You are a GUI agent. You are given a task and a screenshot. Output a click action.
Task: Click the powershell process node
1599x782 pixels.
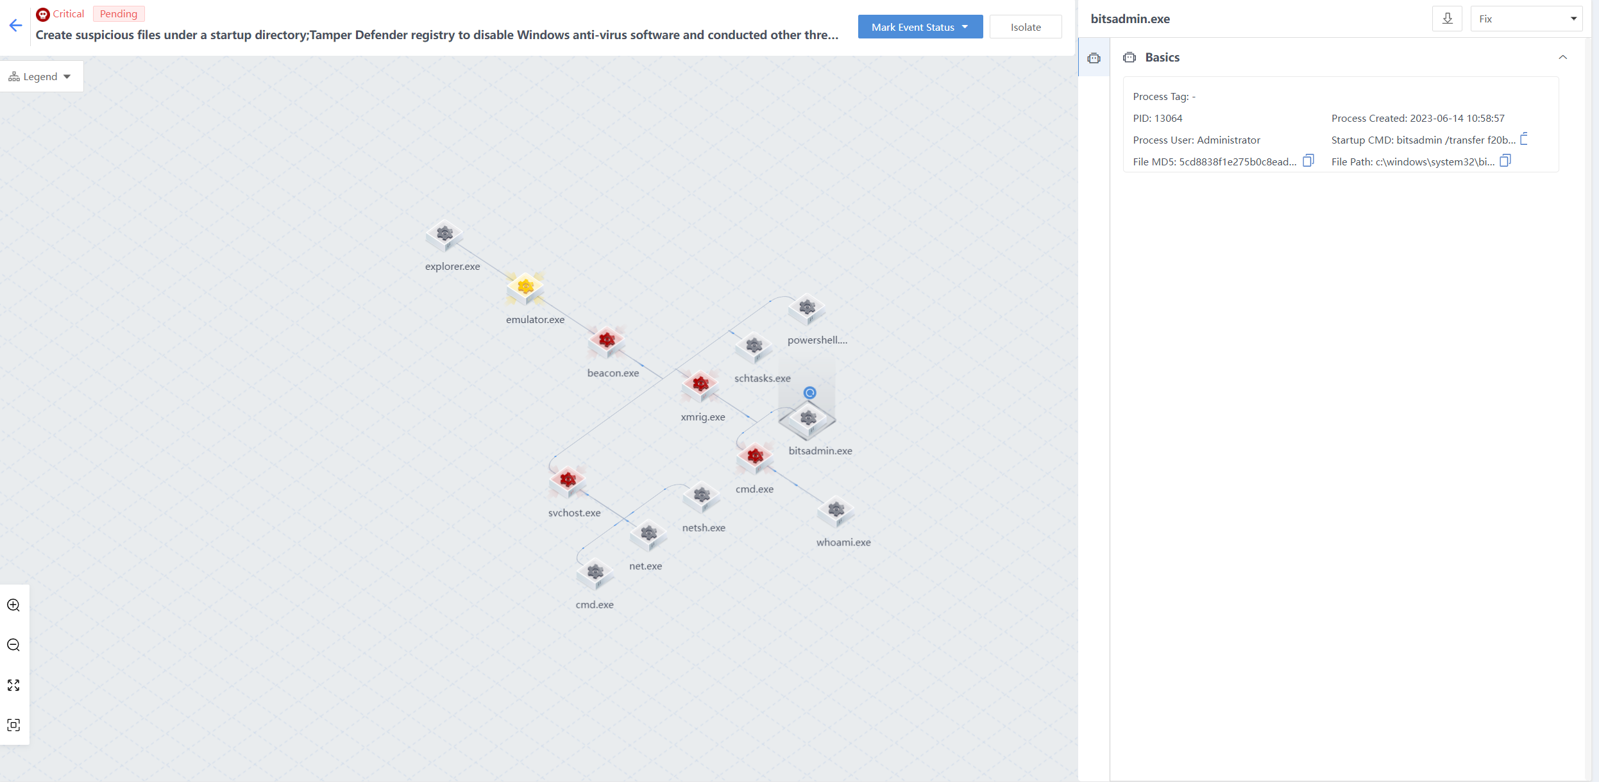tap(807, 309)
